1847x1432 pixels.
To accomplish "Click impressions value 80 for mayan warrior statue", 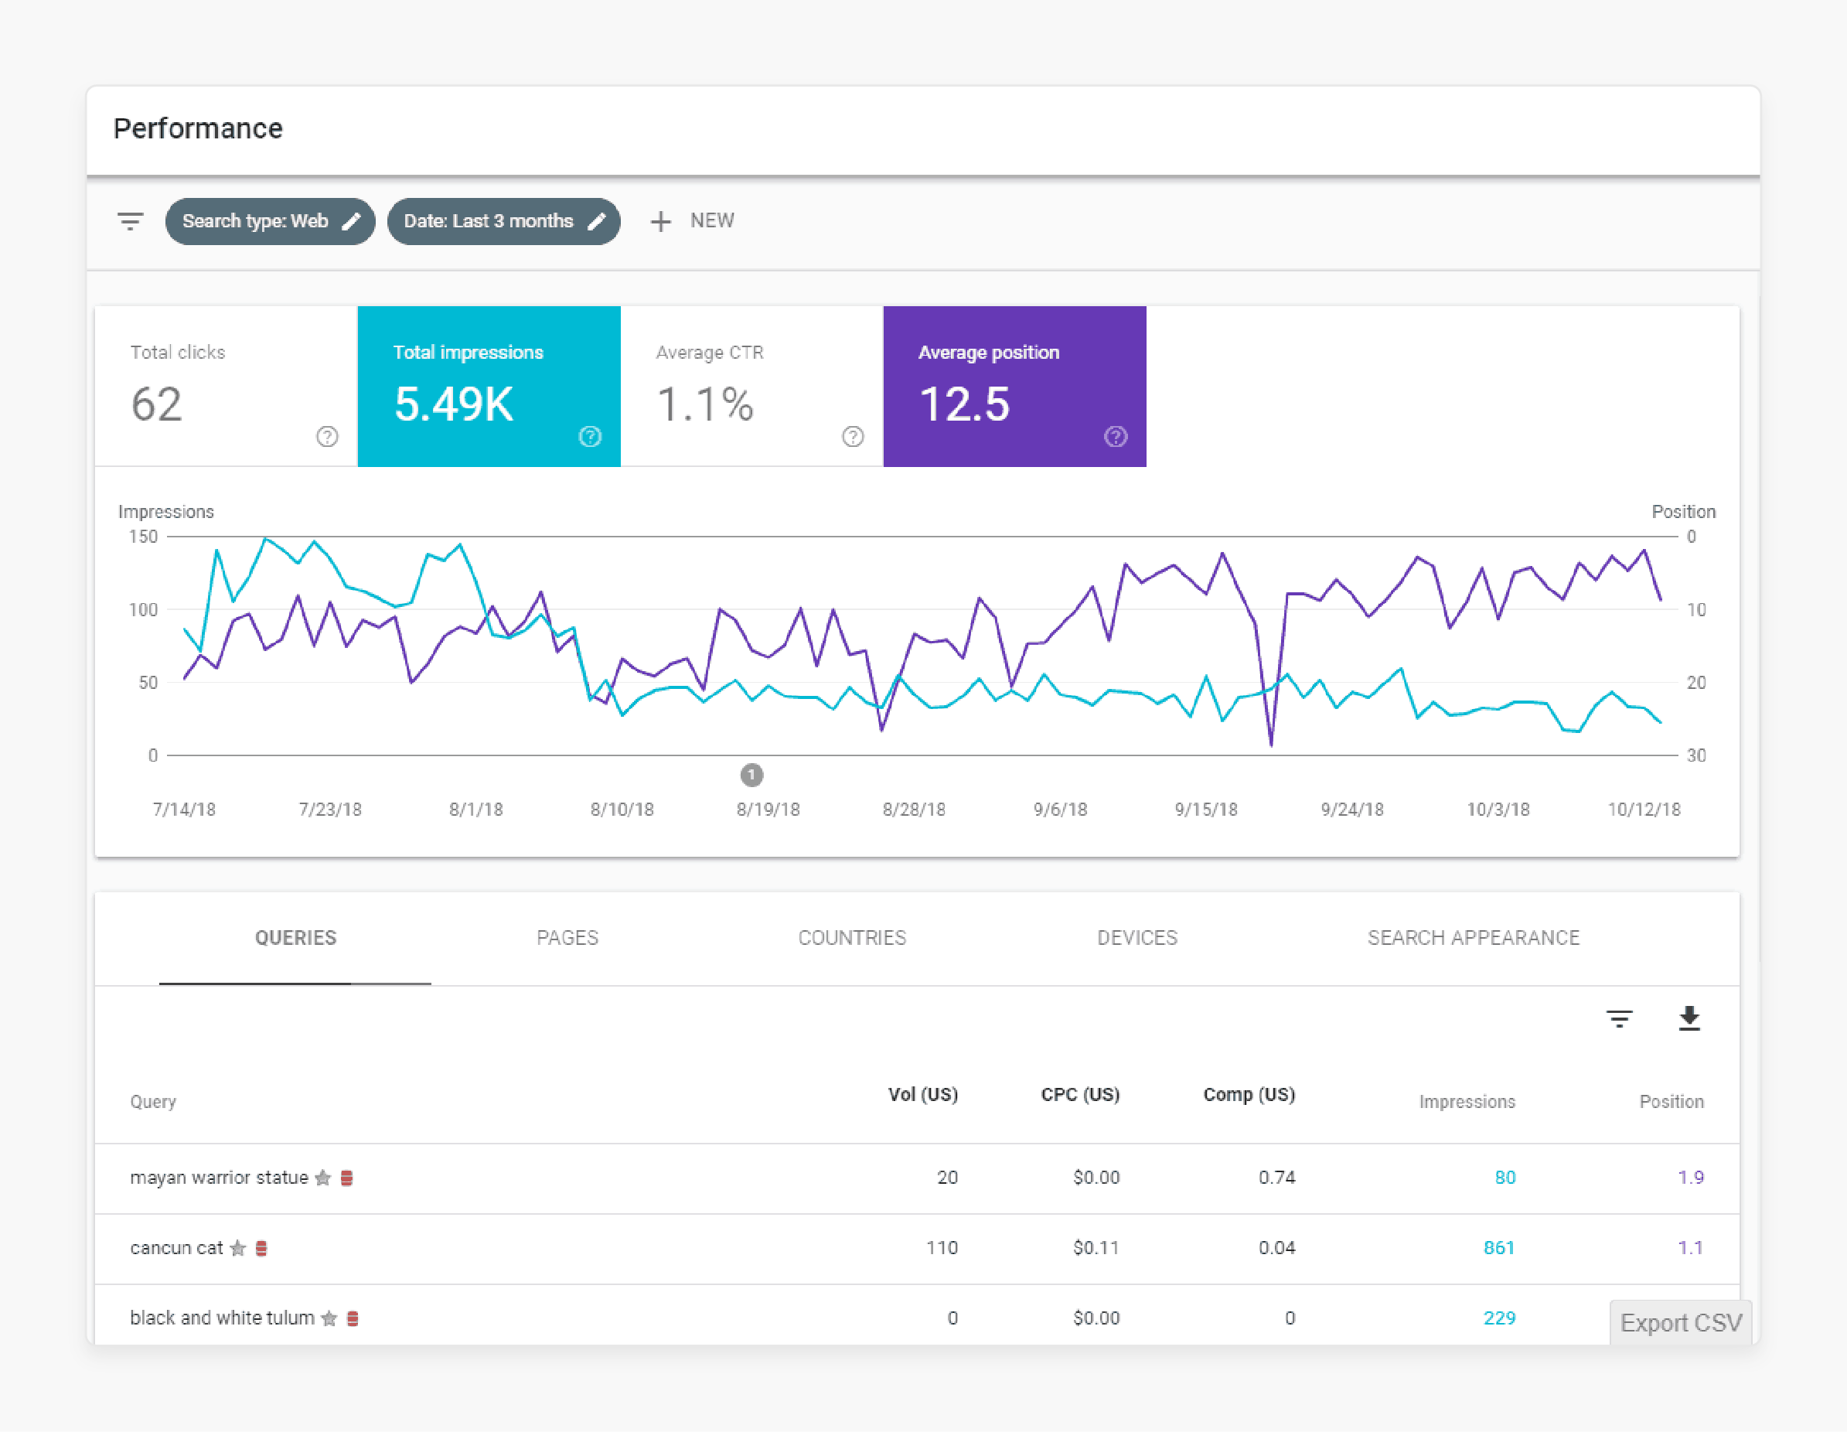I will (1505, 1178).
